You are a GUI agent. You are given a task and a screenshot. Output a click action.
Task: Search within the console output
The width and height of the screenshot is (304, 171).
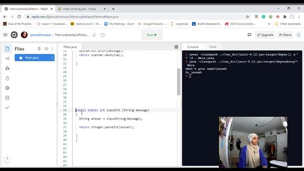pyautogui.click(x=289, y=55)
